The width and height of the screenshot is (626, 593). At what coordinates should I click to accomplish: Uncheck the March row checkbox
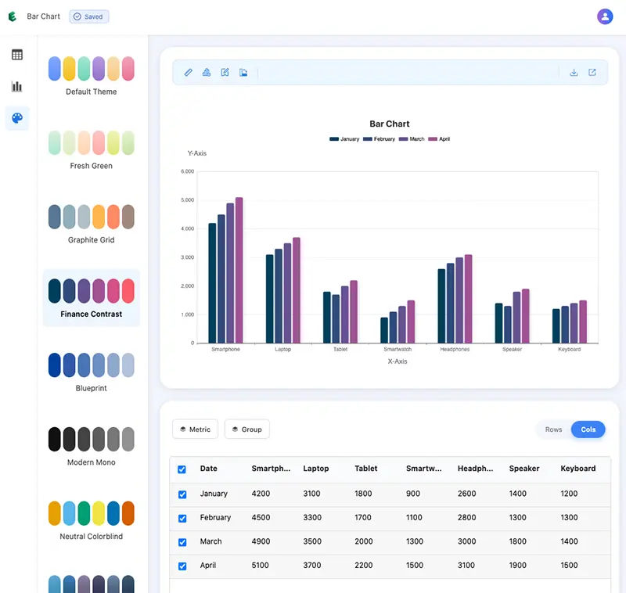(x=182, y=542)
